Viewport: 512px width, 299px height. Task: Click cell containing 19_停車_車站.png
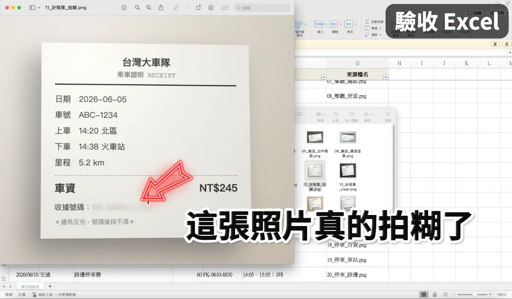pos(357,260)
